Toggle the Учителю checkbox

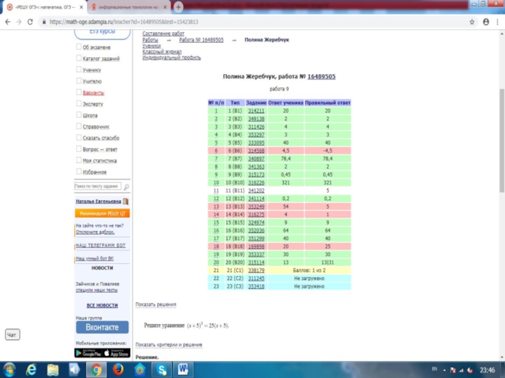78,81
